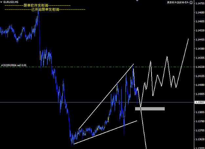205x149 pixels.
Task: Select the yellow '已开启跟单发射端' label
Action: 45,9
